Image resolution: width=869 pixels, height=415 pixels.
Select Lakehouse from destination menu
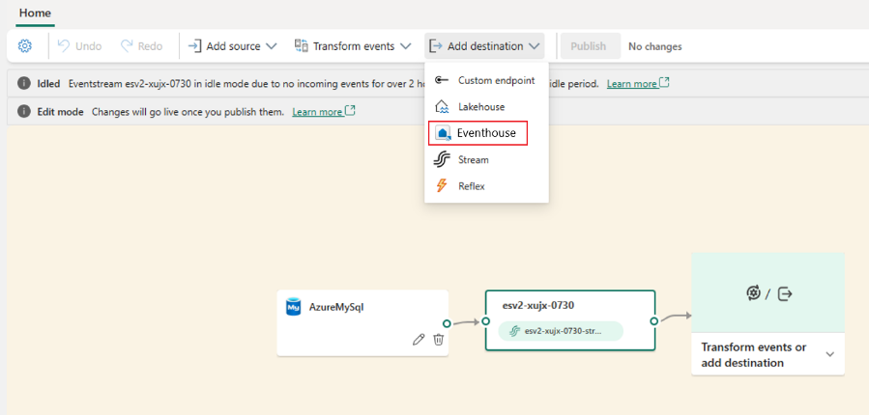point(486,107)
